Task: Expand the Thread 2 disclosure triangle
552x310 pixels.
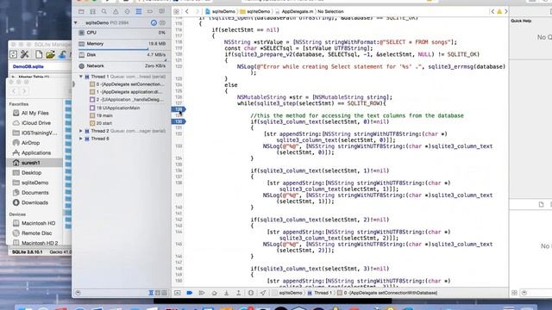Action: pos(80,131)
